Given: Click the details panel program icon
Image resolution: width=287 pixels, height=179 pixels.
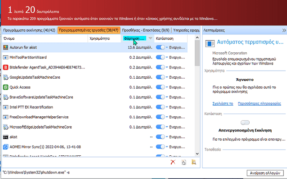Looking at the screenshot, I should point(210,44).
